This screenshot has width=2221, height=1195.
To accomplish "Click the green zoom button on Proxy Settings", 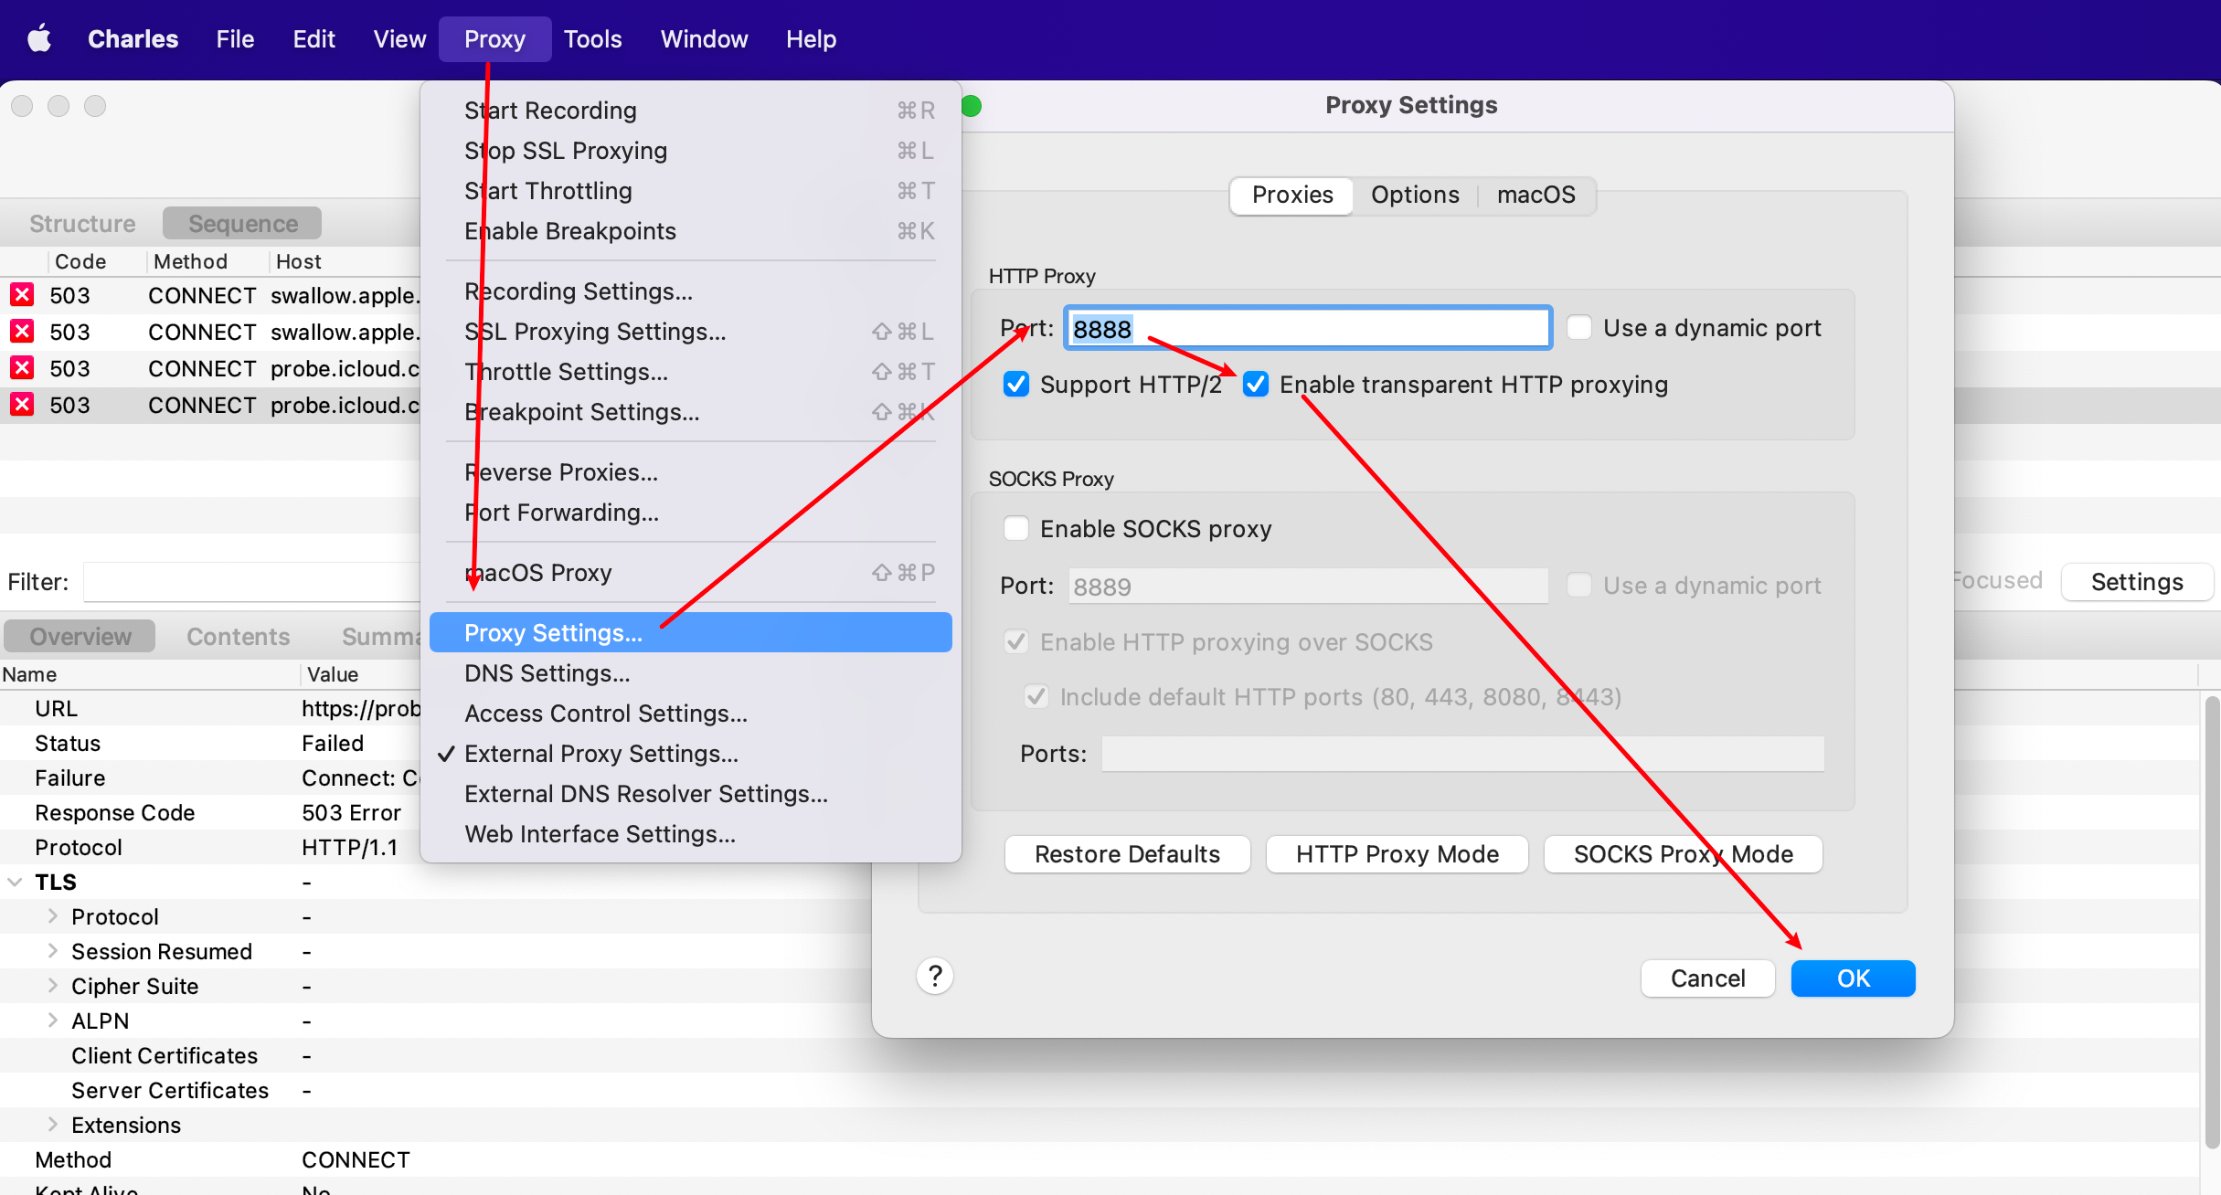I will click(972, 106).
